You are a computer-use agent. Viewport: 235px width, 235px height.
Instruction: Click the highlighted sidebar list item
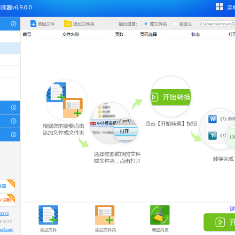[10, 48]
